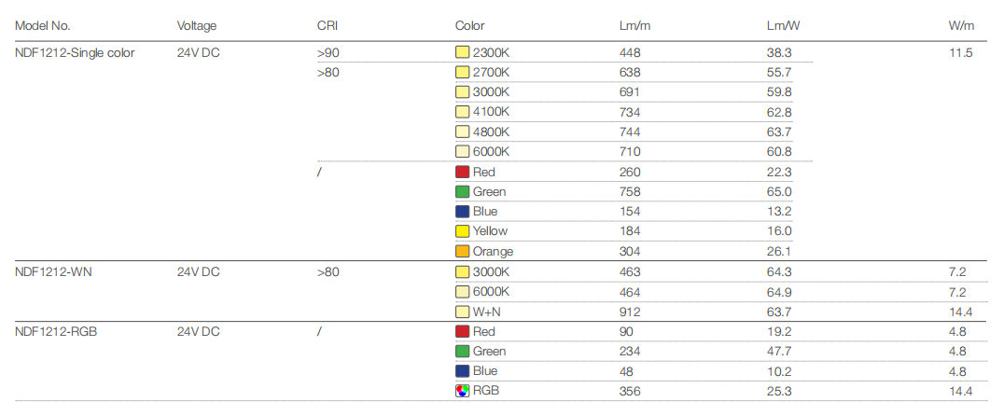Select the NDF1212-Single color model name
This screenshot has width=1004, height=416.
coord(75,52)
